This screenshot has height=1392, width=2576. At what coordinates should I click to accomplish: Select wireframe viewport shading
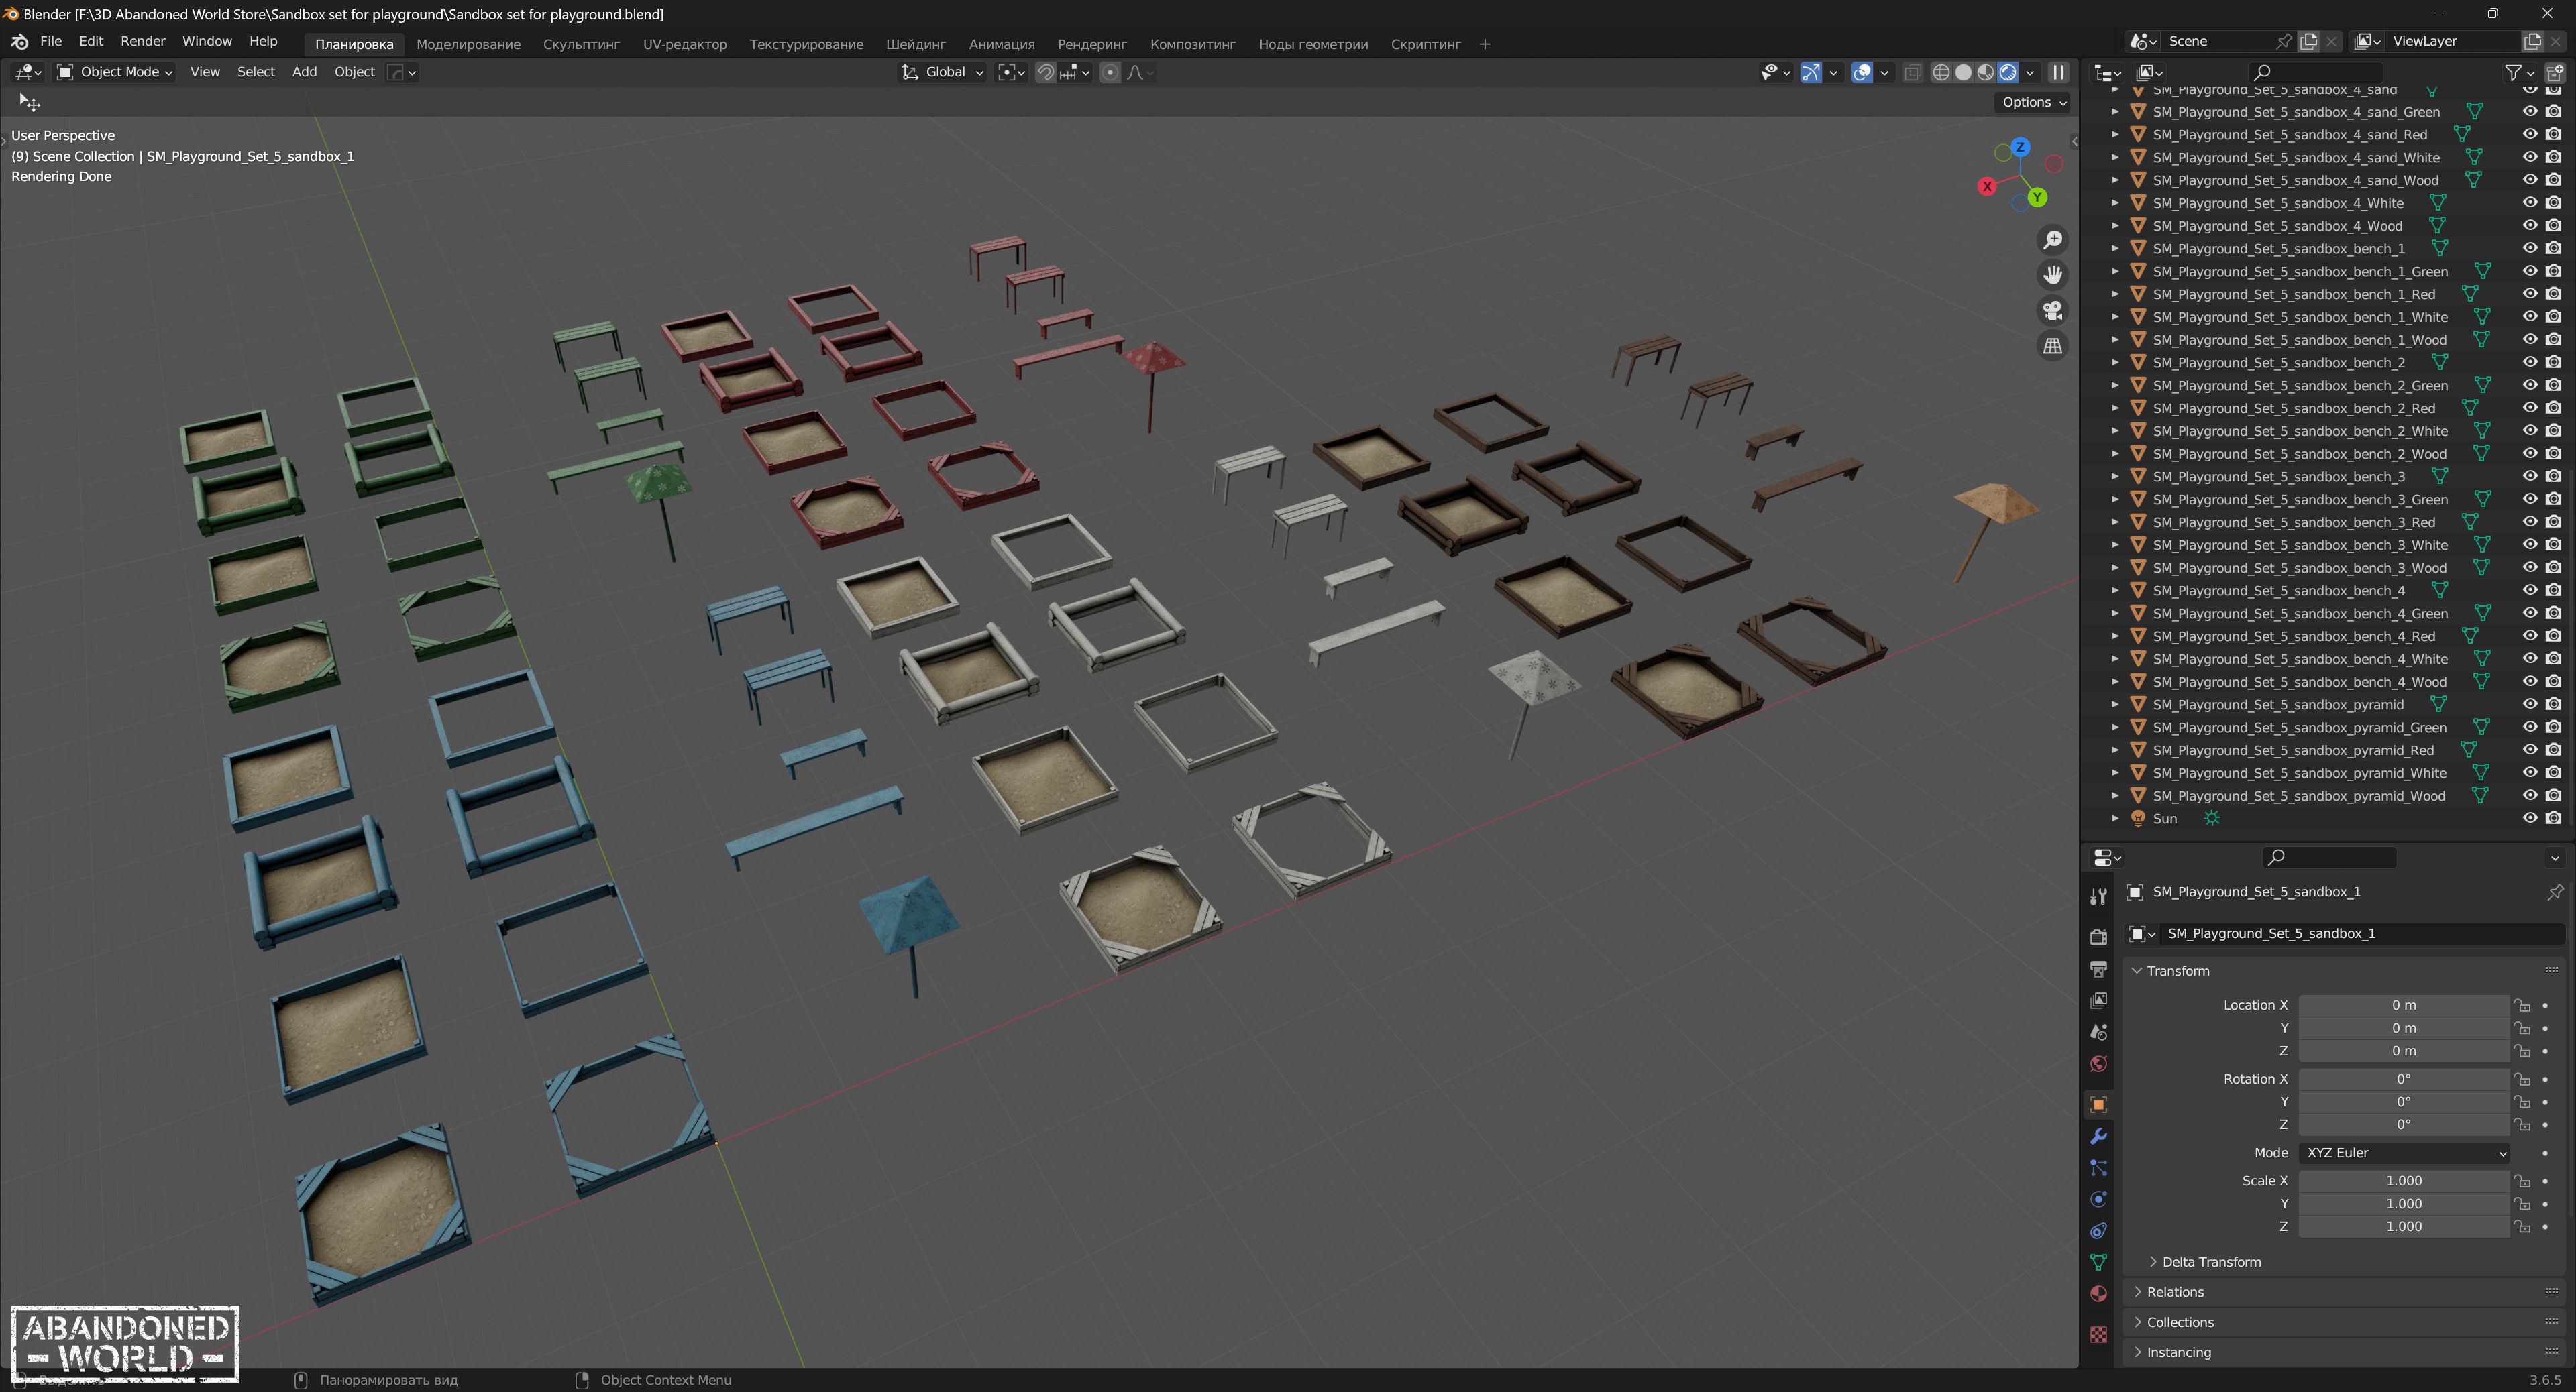[x=1941, y=72]
